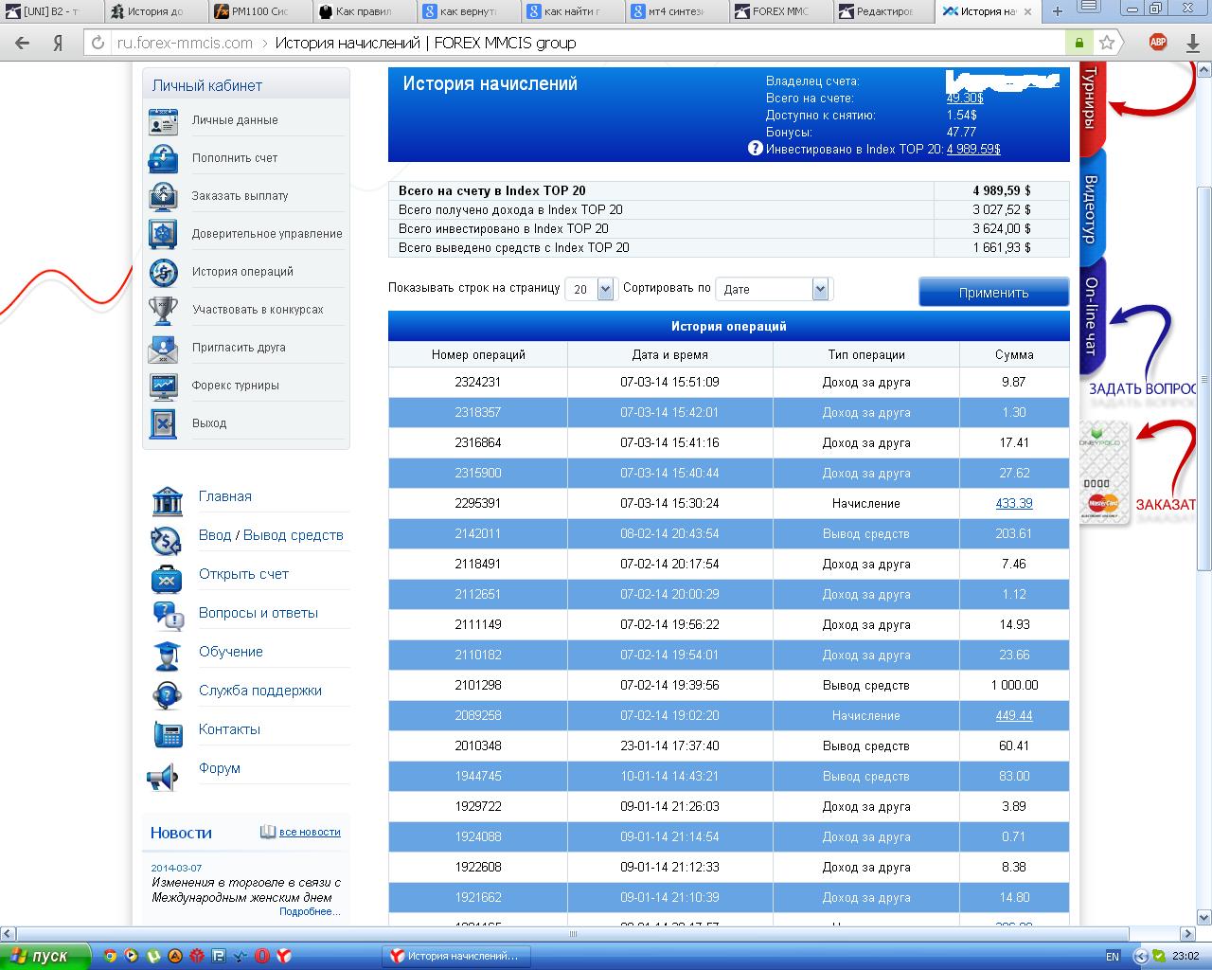Click the Форум megaphone icon

pos(163,778)
